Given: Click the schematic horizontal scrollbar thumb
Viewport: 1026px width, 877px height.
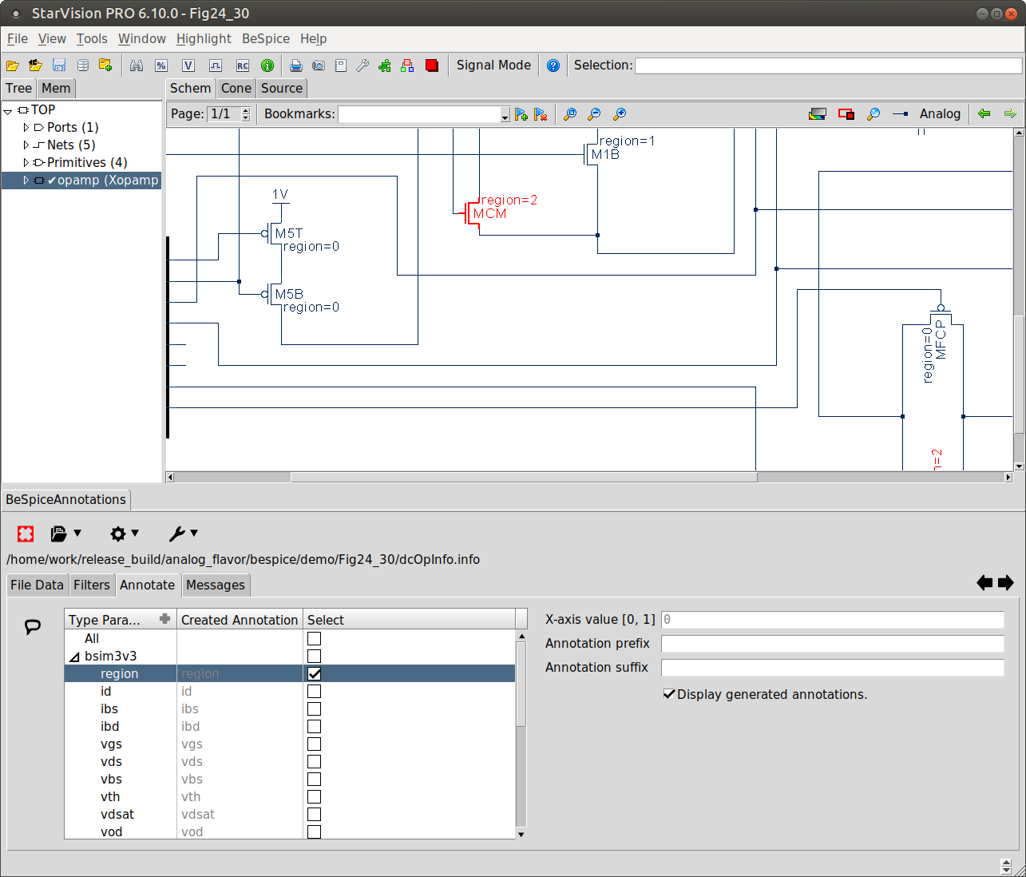Looking at the screenshot, I should [523, 477].
